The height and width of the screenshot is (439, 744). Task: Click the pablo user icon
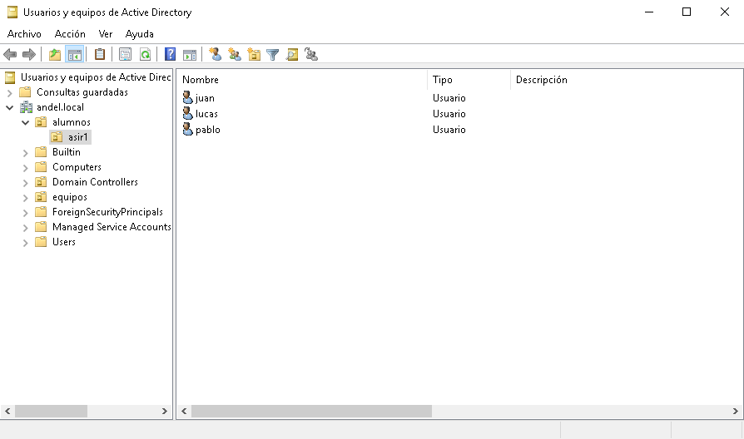pos(188,129)
